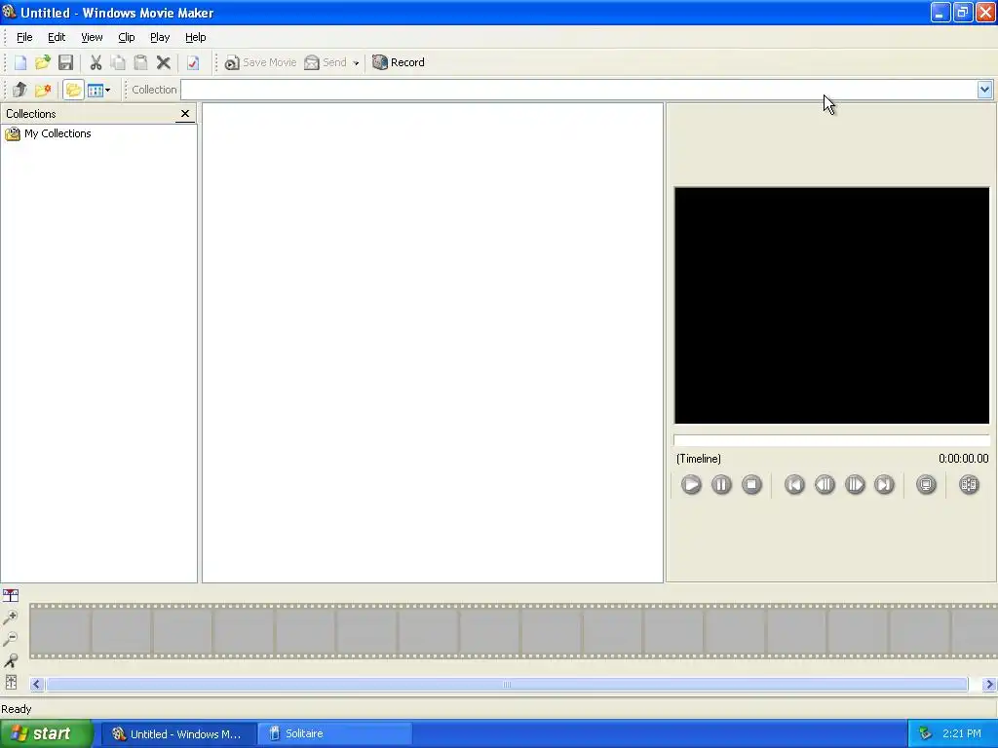Click the Cut scissors icon
The height and width of the screenshot is (748, 998).
96,62
